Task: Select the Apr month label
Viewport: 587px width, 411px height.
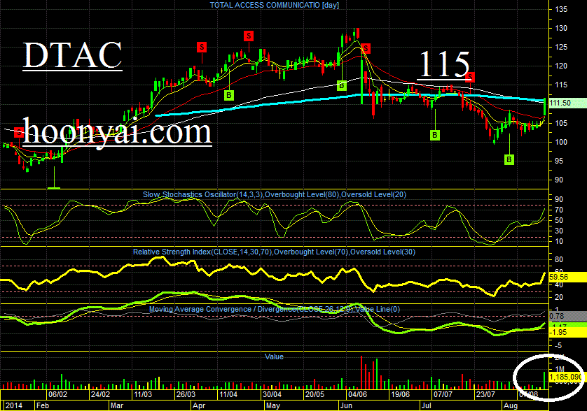Action: (x=199, y=406)
